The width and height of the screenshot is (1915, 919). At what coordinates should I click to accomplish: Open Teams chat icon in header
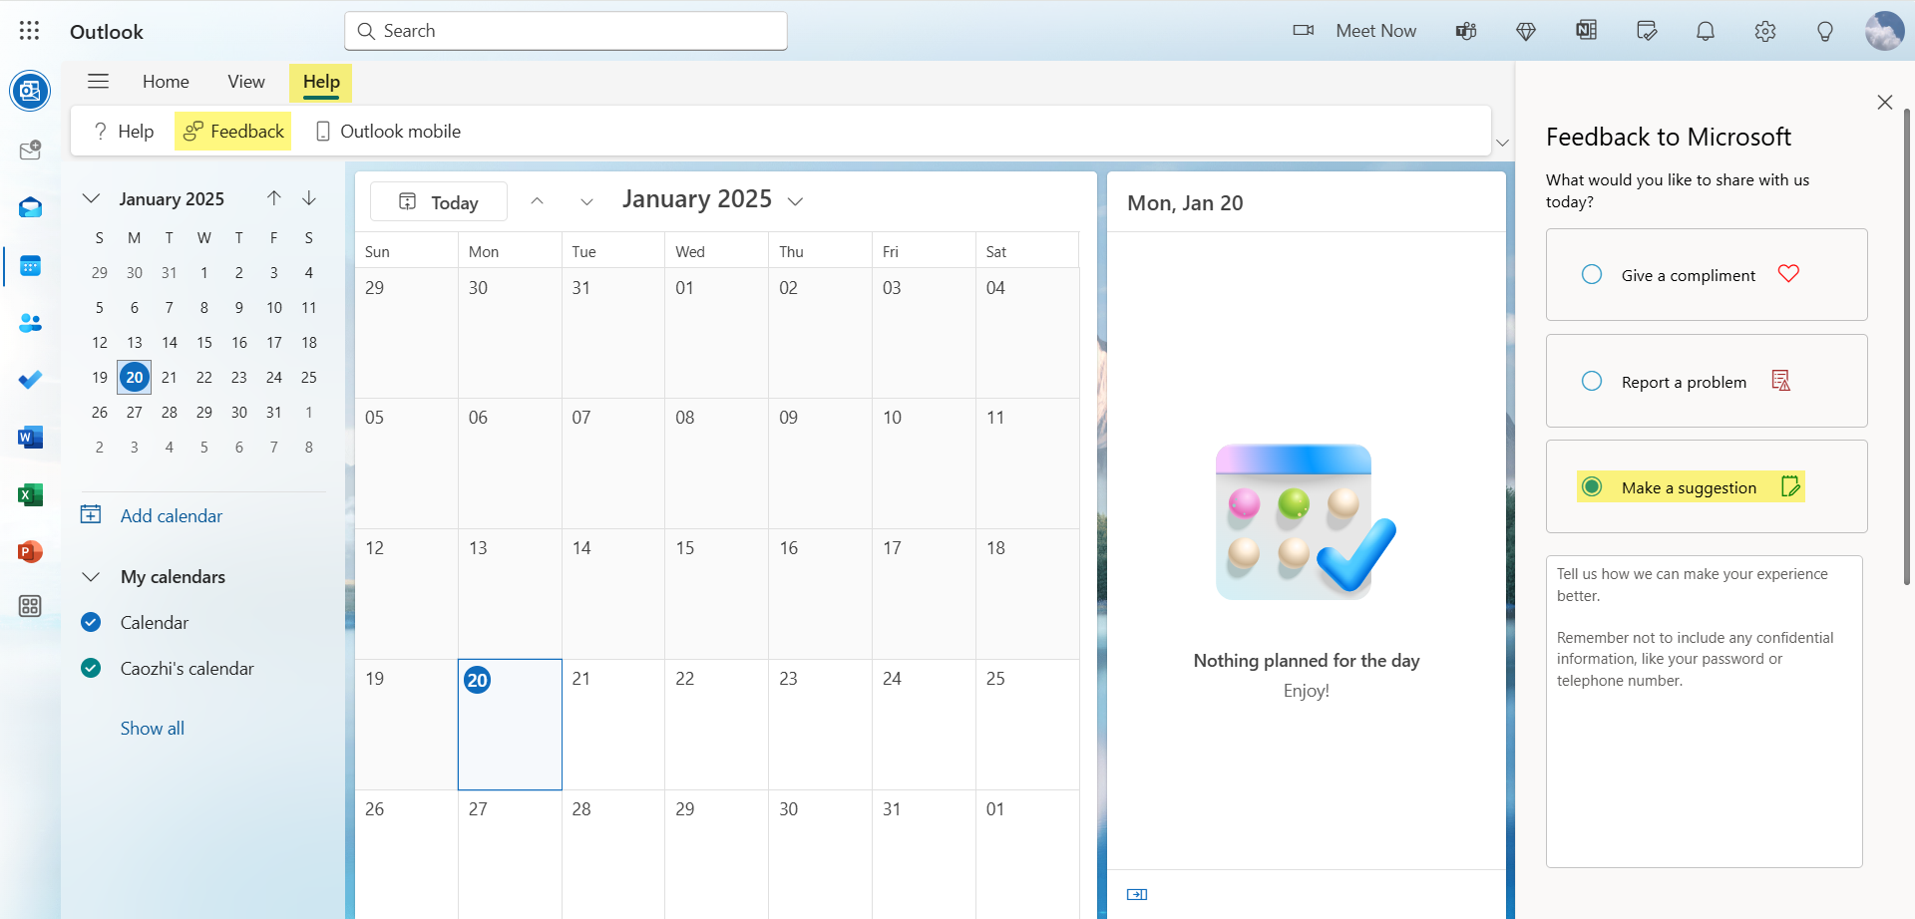click(x=1466, y=31)
